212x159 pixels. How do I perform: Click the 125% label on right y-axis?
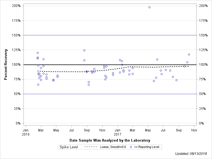click(x=203, y=50)
